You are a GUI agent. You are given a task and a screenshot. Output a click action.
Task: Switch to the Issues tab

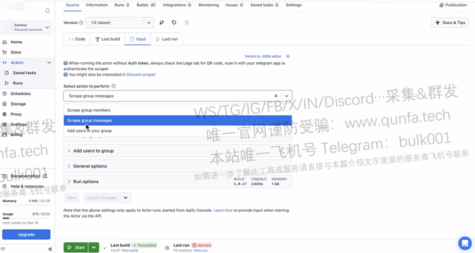(x=234, y=5)
